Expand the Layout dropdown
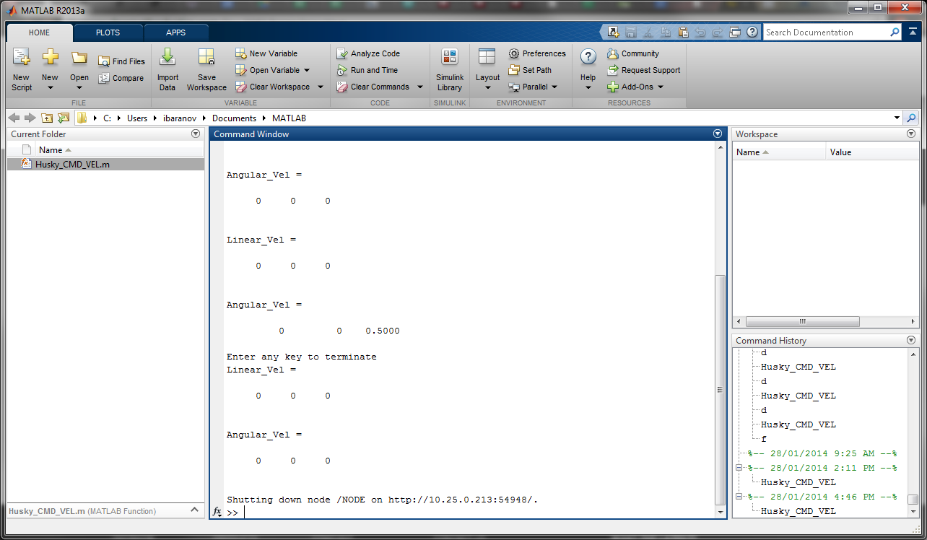The height and width of the screenshot is (540, 927). click(487, 87)
